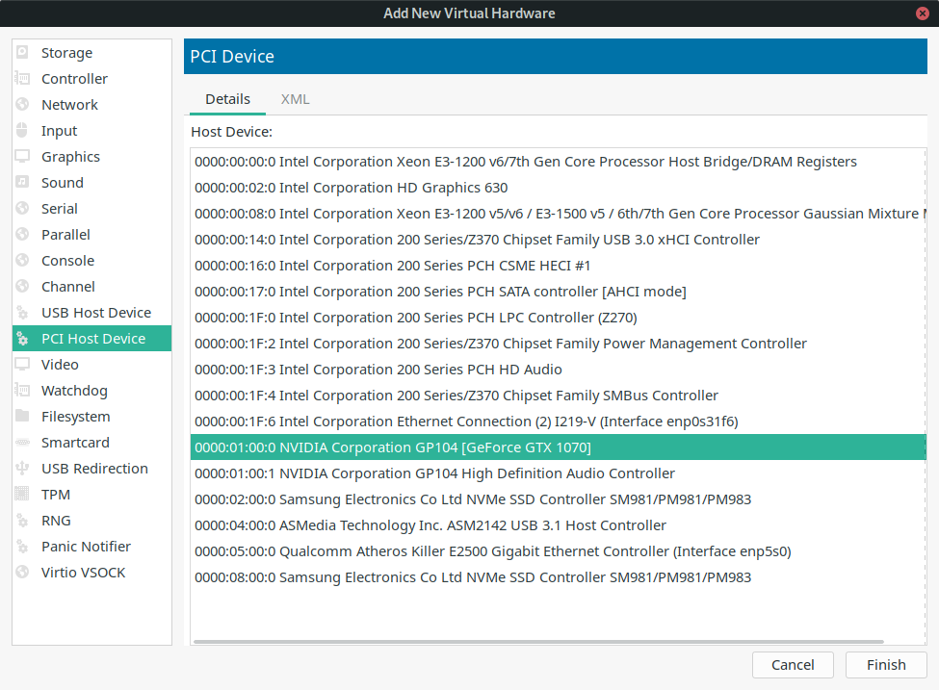Image resolution: width=939 pixels, height=690 pixels.
Task: Click the Virtio VSOCK globe icon
Action: (22, 573)
